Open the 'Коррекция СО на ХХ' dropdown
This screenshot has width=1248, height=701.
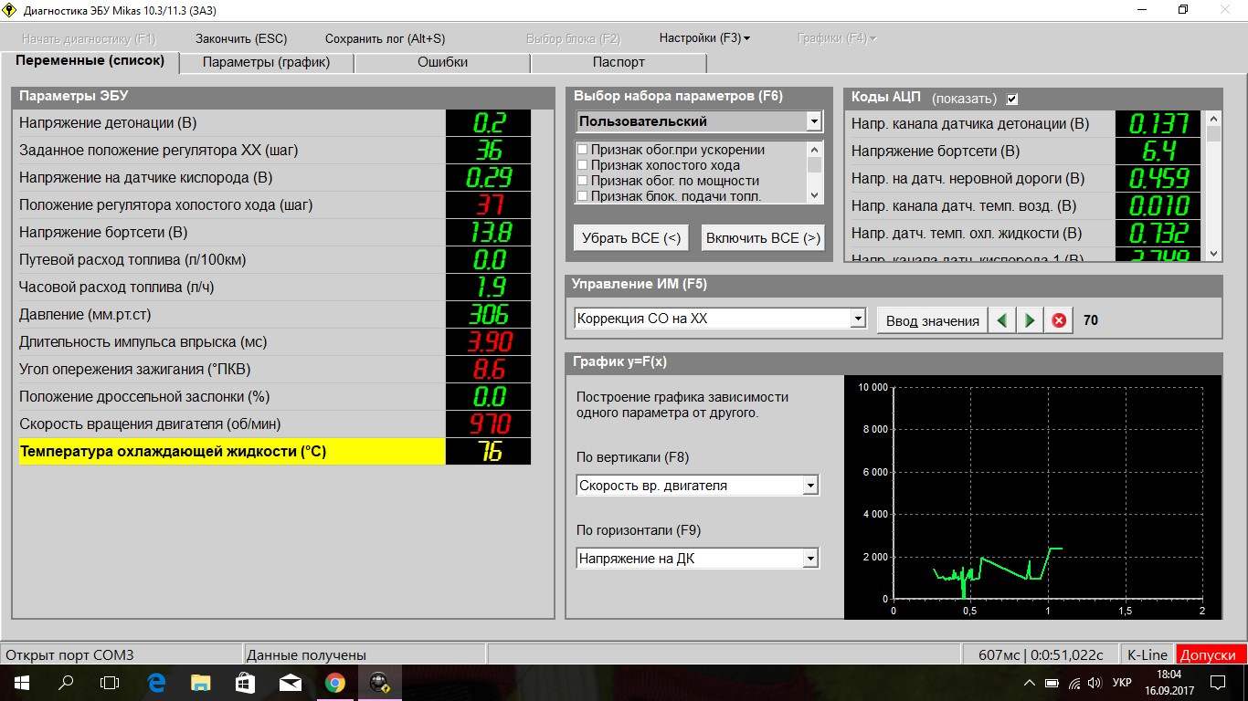point(857,319)
